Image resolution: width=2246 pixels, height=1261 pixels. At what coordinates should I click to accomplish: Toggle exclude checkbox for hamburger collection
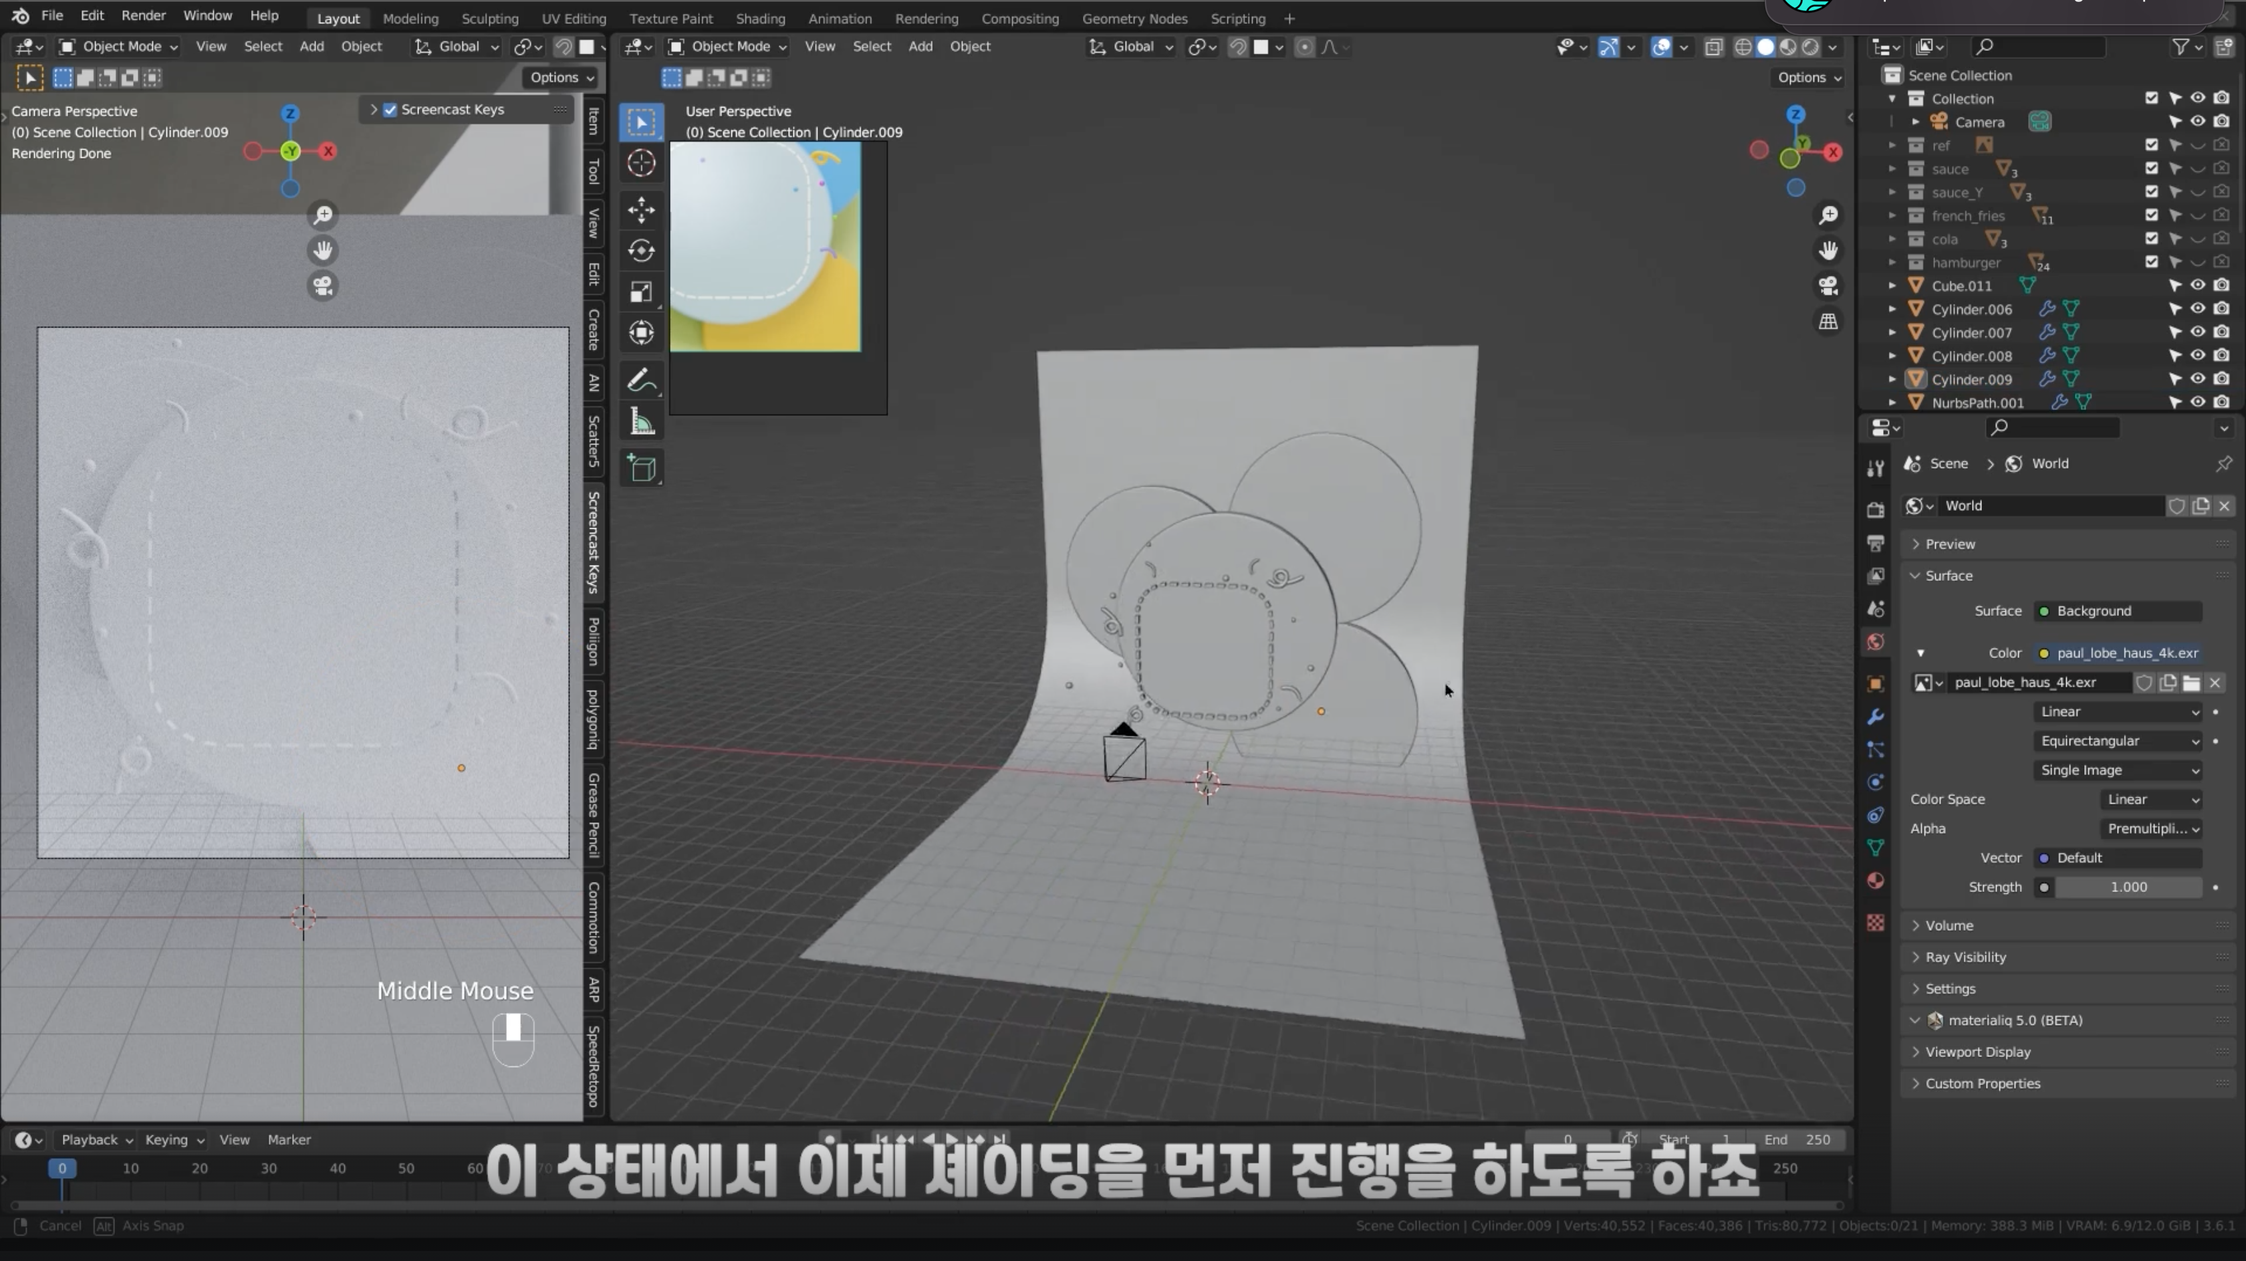[x=2152, y=263]
